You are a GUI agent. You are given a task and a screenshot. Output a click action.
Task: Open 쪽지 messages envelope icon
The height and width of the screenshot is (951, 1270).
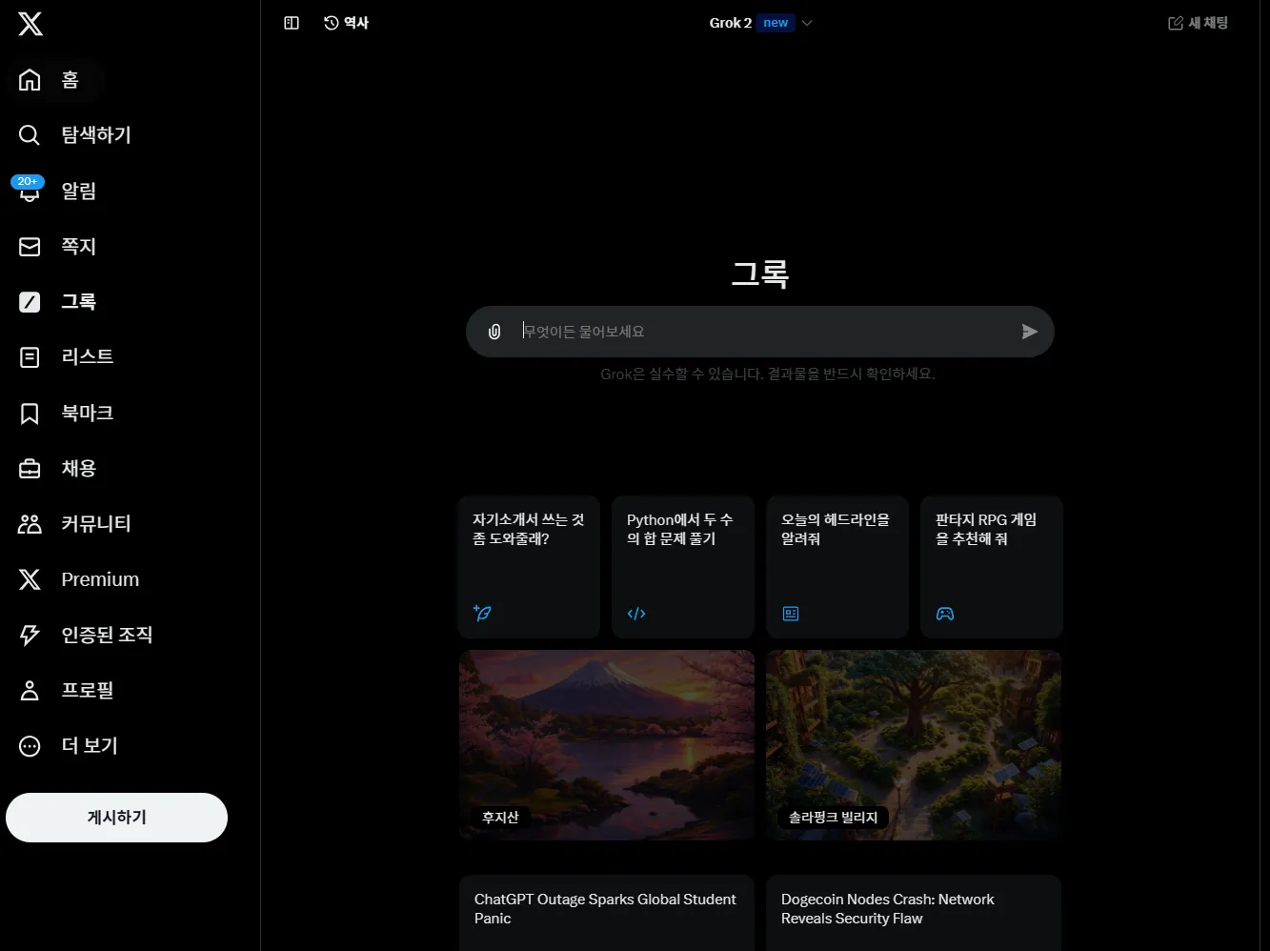30,247
